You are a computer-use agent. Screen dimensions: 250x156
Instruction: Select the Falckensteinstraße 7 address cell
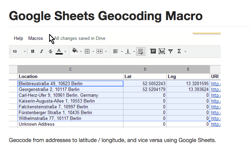click(x=70, y=107)
